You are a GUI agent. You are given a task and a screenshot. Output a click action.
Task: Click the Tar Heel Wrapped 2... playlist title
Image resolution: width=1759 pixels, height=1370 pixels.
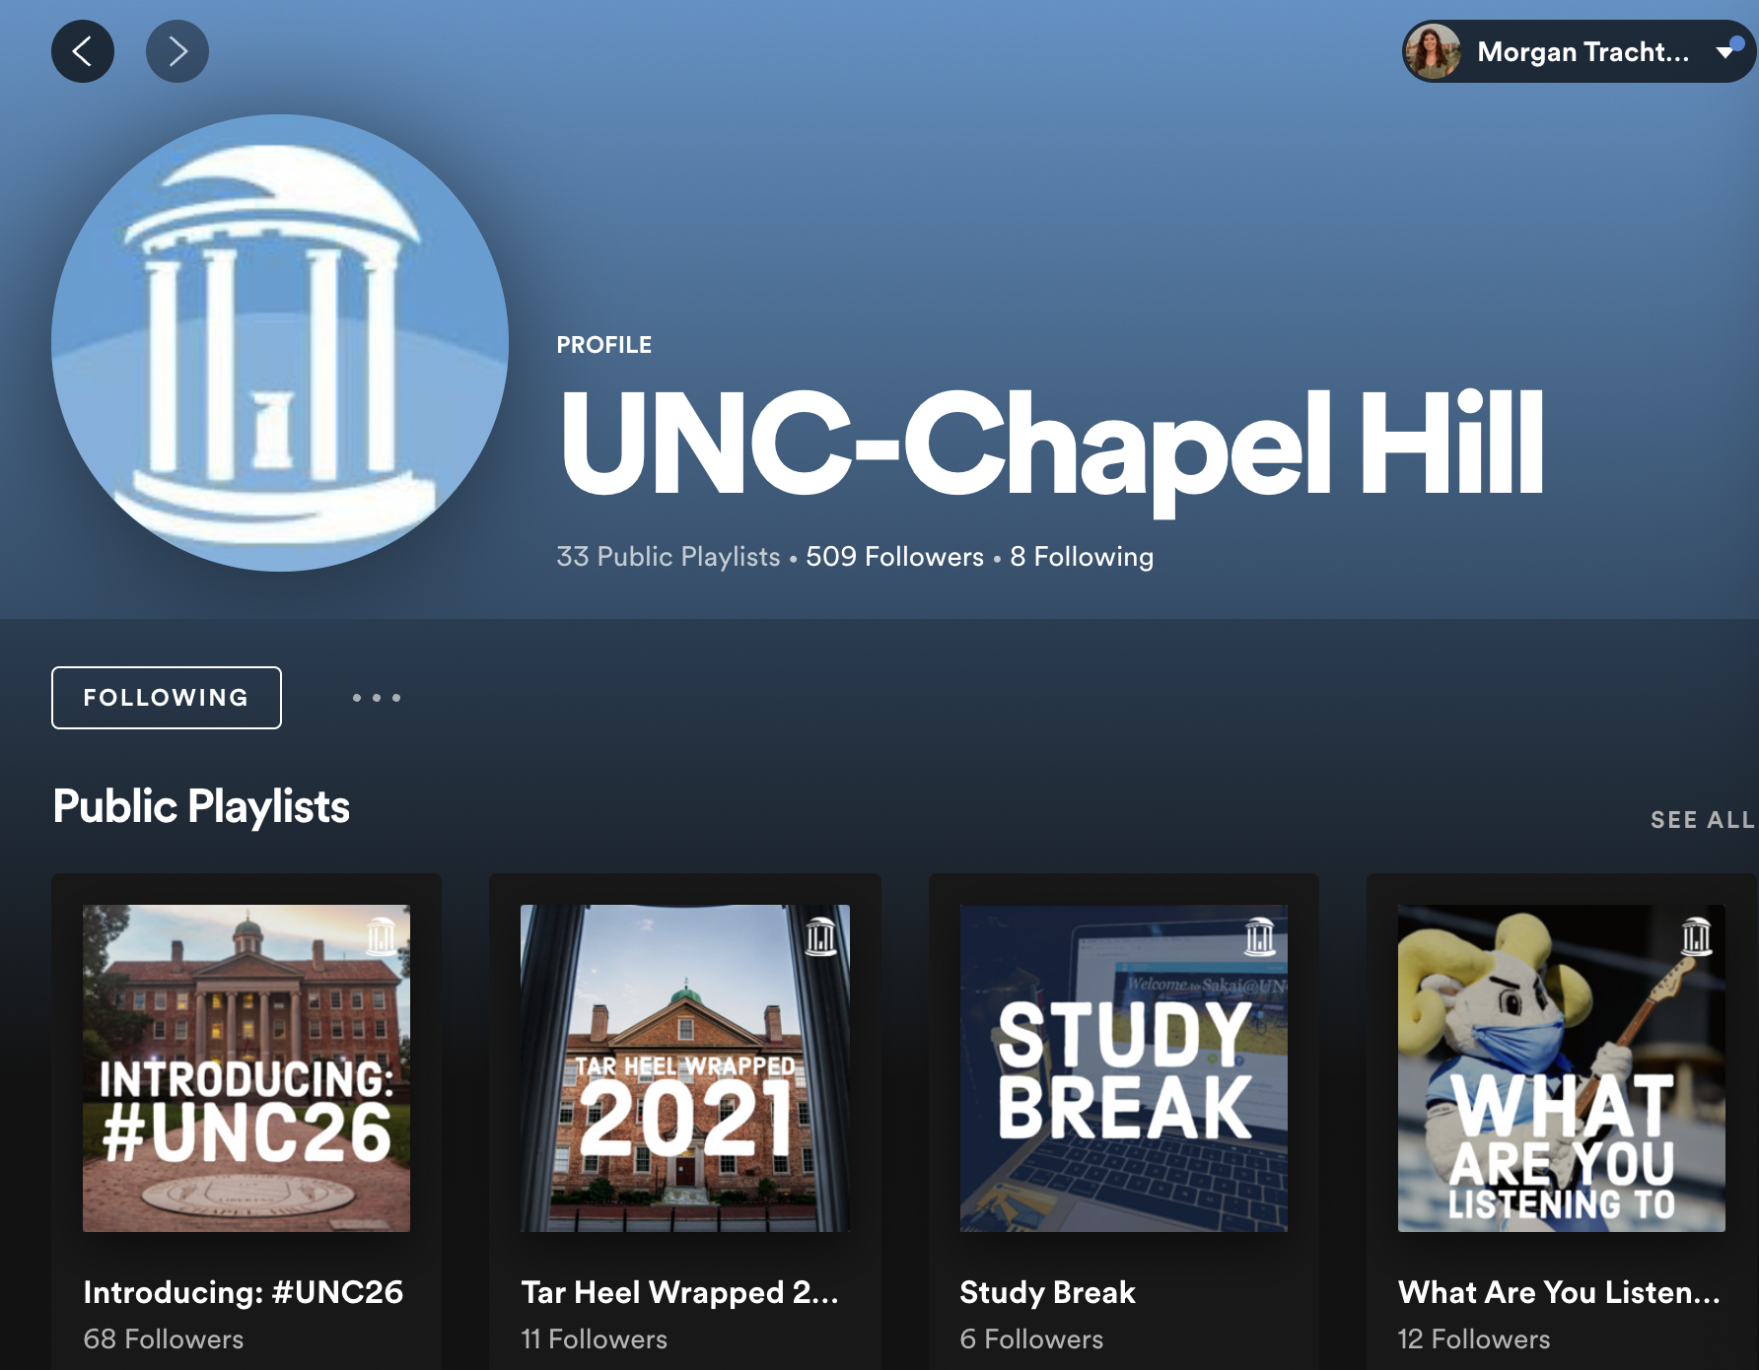pos(680,1292)
